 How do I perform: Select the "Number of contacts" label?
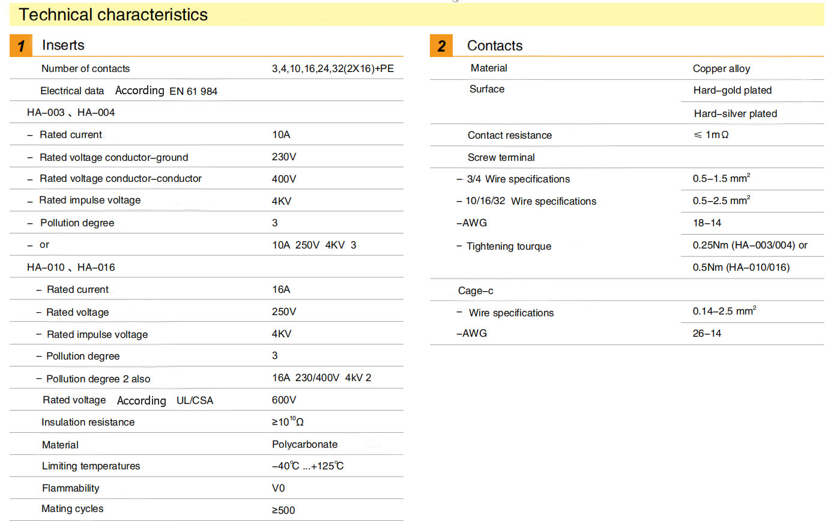pos(85,68)
